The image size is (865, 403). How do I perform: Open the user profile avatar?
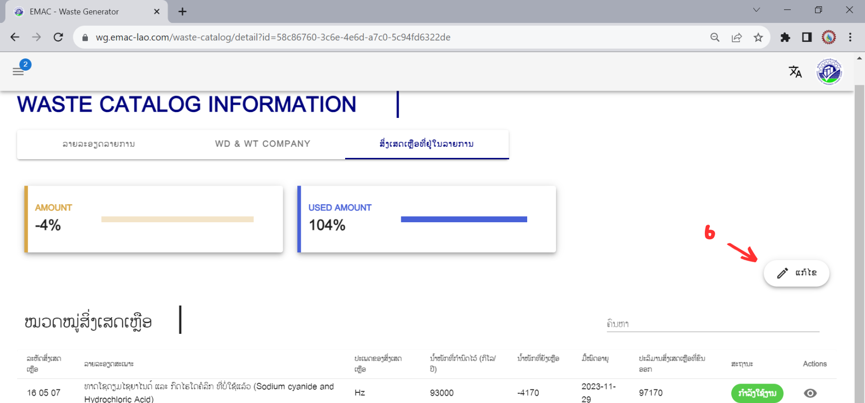(829, 72)
